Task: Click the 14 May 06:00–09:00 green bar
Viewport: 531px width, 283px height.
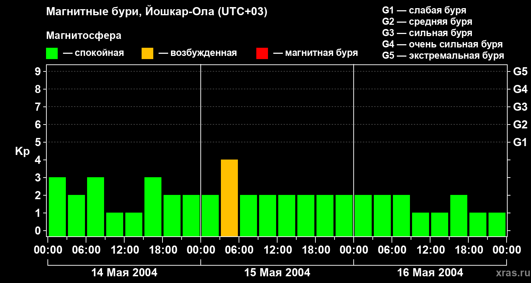Action: tap(96, 207)
